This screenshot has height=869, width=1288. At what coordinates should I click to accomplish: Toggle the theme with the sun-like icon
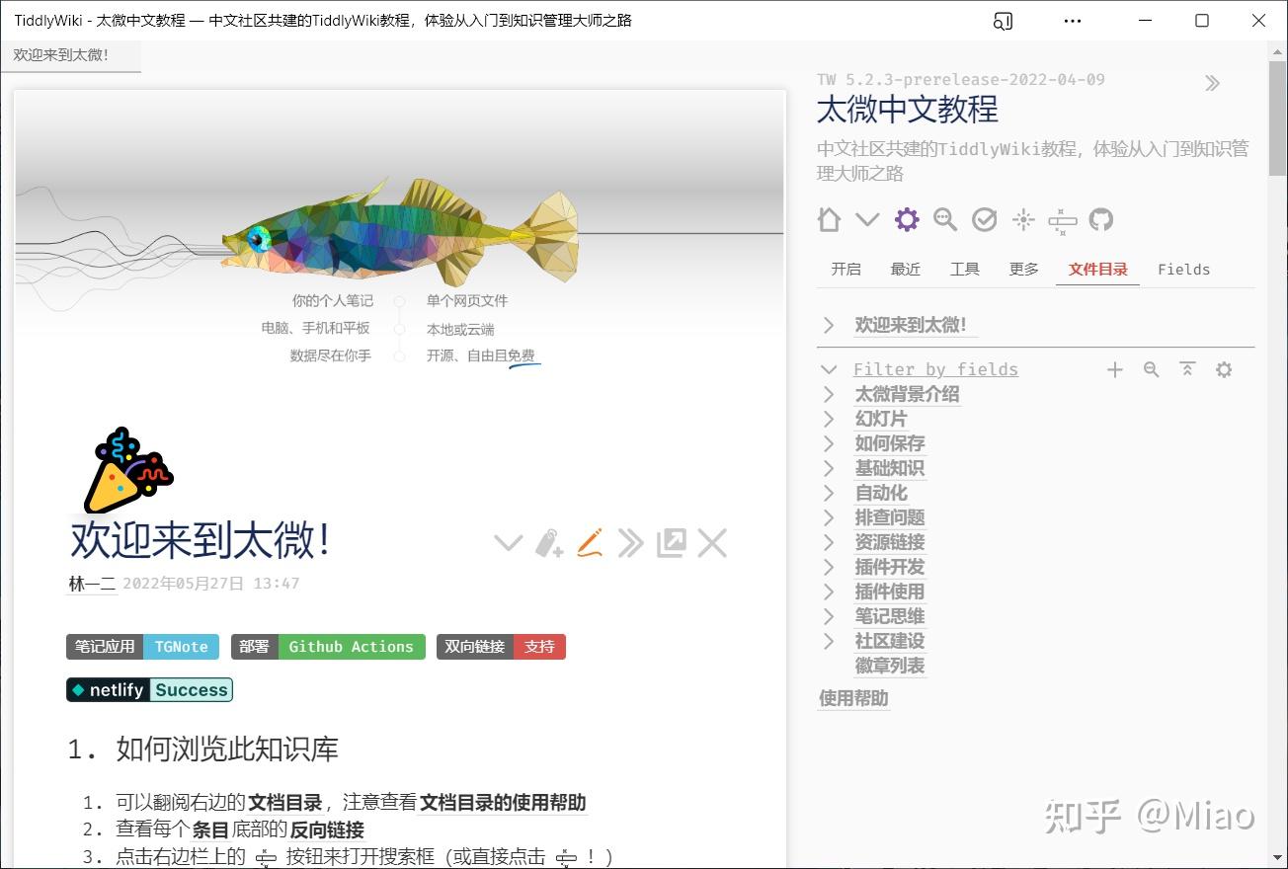(1023, 219)
